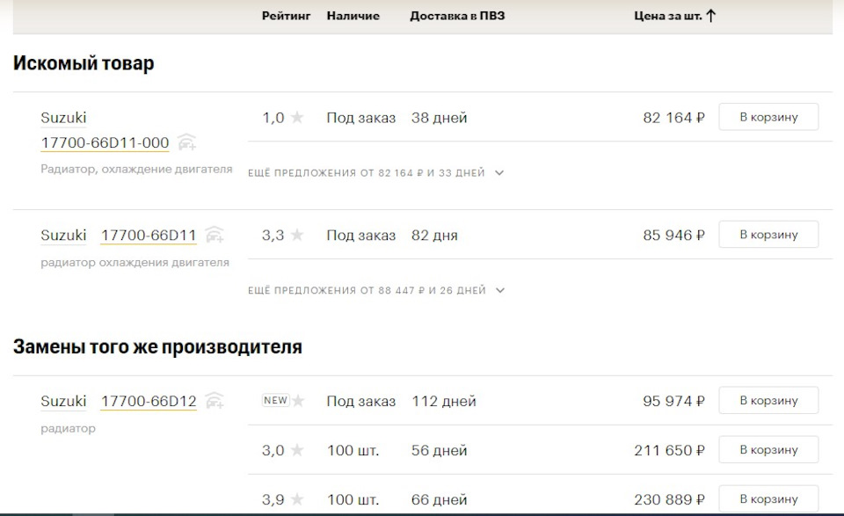Click the NEW badge on the 17700-66D12 row
Viewport: 844px width, 516px height.
click(x=276, y=400)
